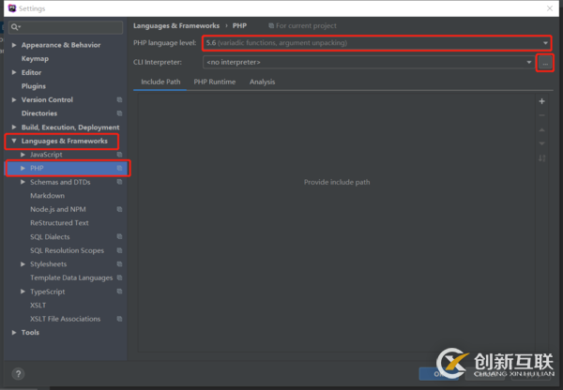
Task: Expand Appearance & Behavior section
Action: 14,45
